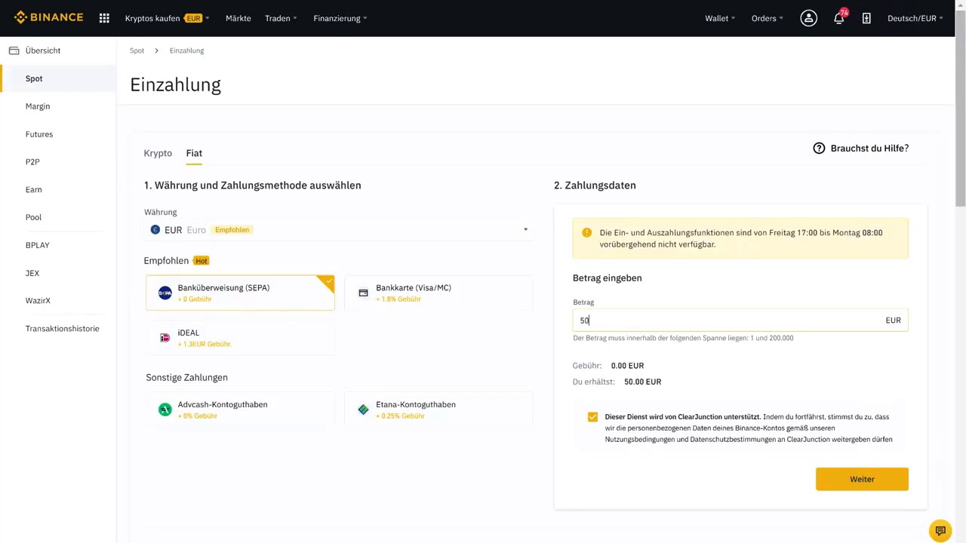Open Spot in the sidebar
This screenshot has width=966, height=543.
point(58,78)
